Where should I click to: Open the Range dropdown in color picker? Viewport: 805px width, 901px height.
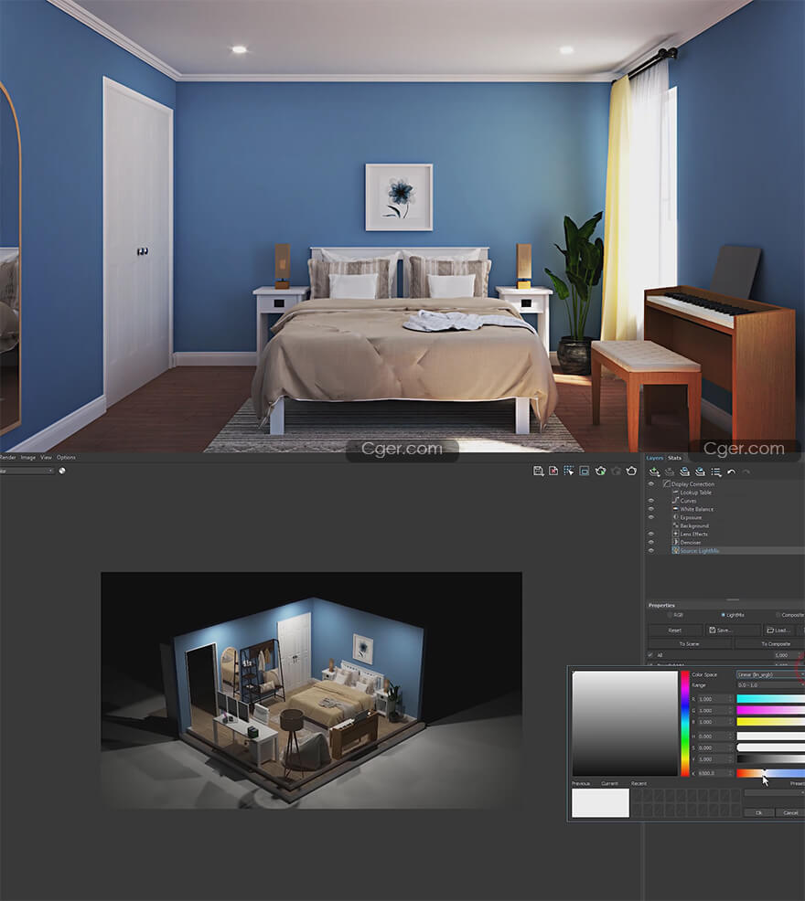[x=770, y=684]
